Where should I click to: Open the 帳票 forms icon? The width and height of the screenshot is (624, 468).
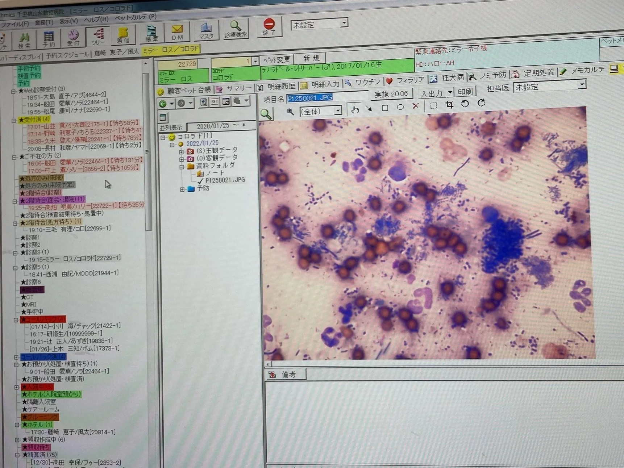point(151,33)
